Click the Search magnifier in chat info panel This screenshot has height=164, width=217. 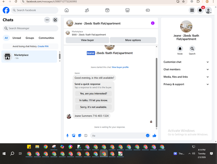pyautogui.click(x=192, y=48)
